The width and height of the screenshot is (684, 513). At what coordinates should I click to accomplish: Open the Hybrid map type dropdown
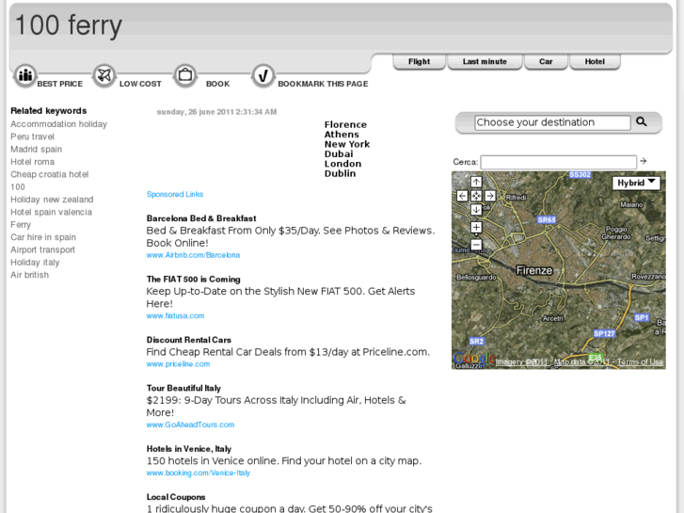(636, 183)
